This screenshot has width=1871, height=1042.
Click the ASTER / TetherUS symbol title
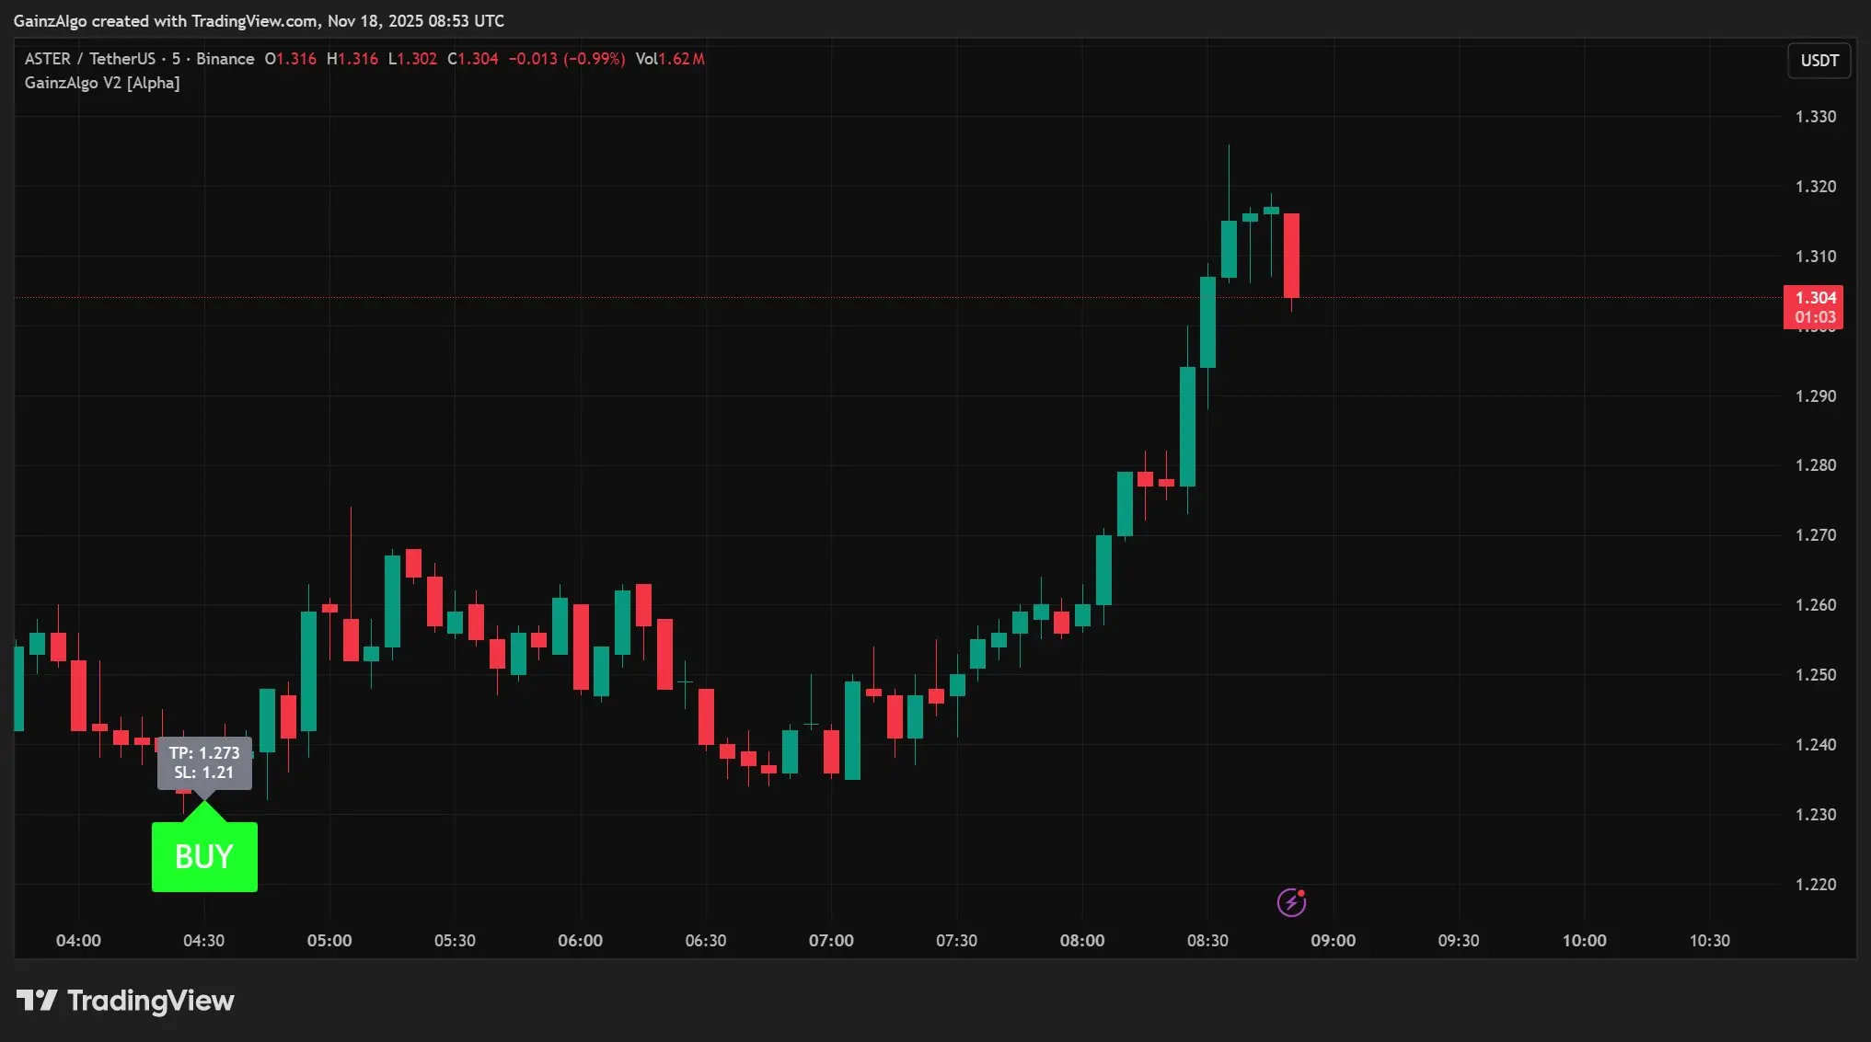[x=90, y=59]
